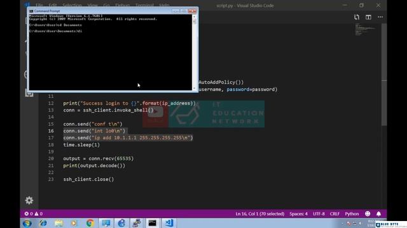This screenshot has height=228, width=407.
Task: Click the monitor-shaped application taskbar icon
Action: pos(106,223)
